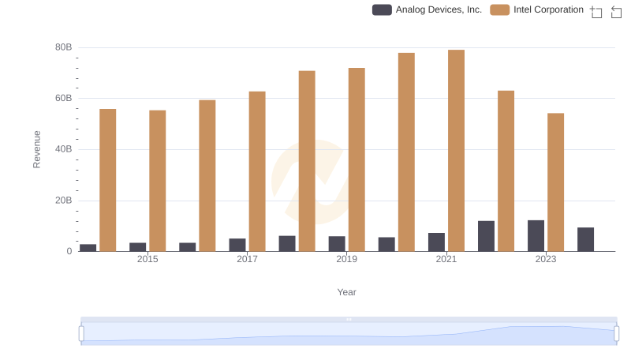Viewport: 631px width, 364px height.
Task: Click the dark Analog Devices legend swatch
Action: click(x=382, y=9)
